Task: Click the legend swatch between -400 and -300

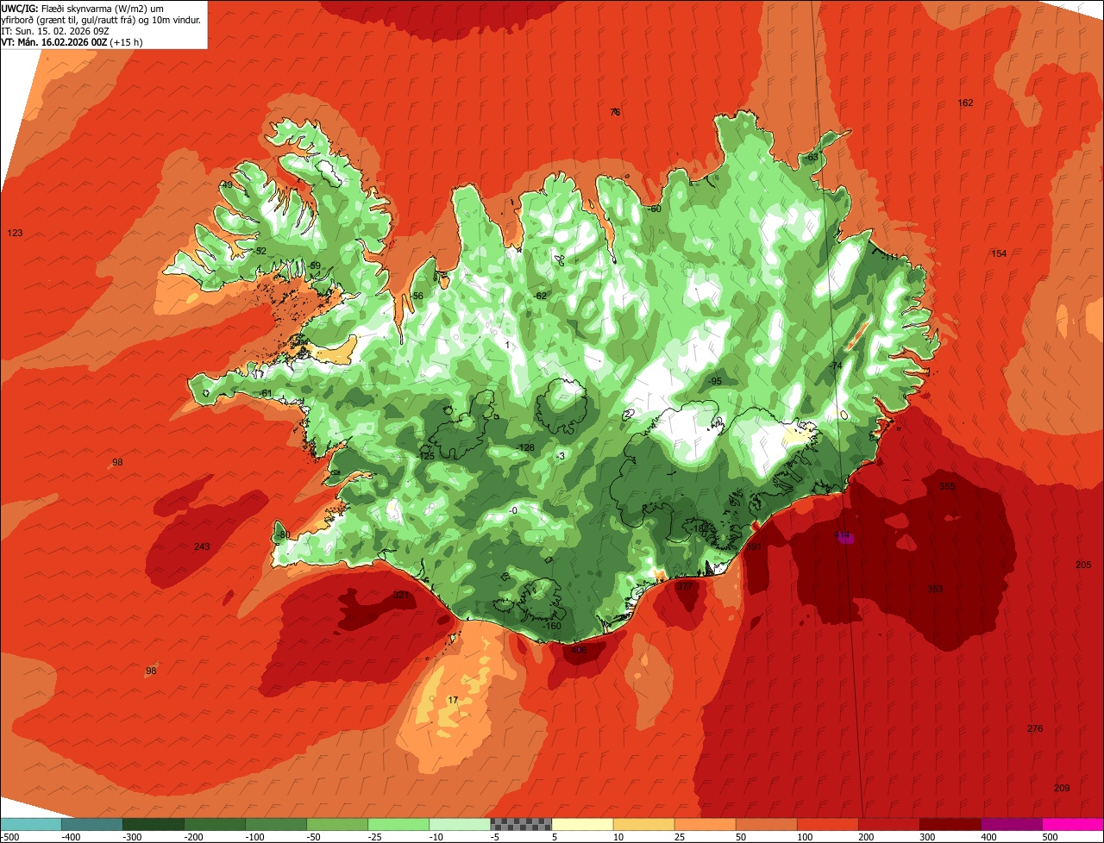Action: (92, 824)
